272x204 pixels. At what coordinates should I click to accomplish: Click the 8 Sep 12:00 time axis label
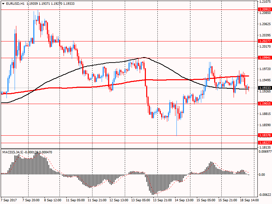[x=53, y=200]
